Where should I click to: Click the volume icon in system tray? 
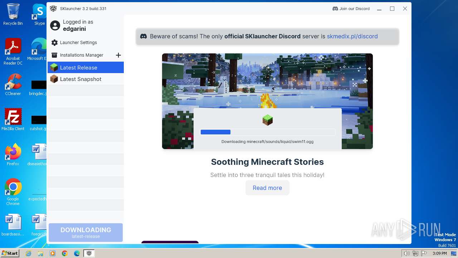[x=407, y=253]
